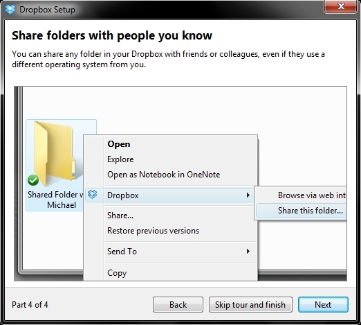The height and width of the screenshot is (325, 361).
Task: Click Skip tour and finish button
Action: (250, 305)
